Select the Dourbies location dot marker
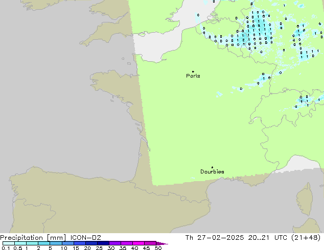The image size is (324, 250). (212, 167)
